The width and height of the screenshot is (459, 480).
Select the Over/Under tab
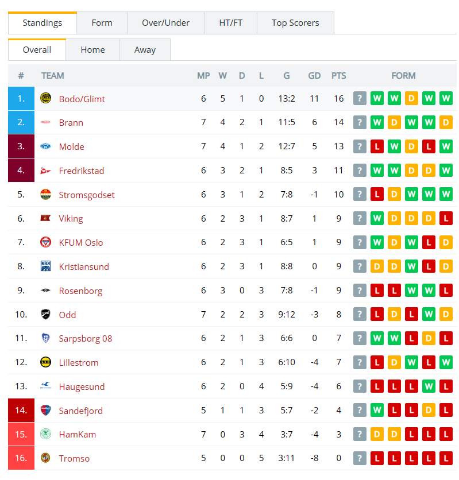[x=165, y=23]
